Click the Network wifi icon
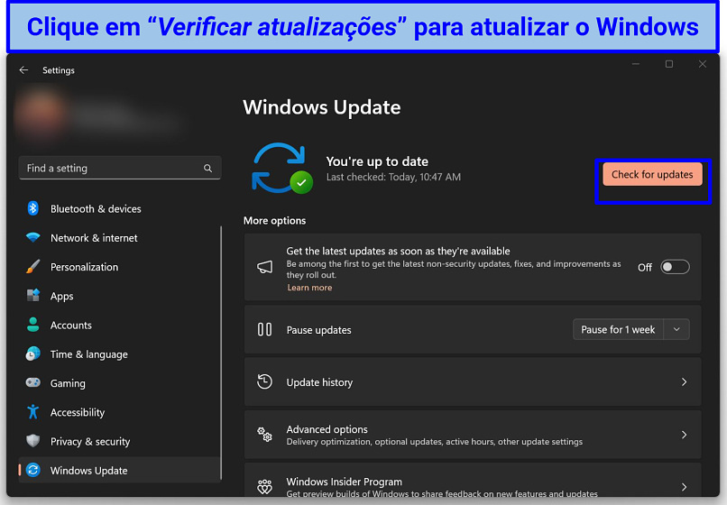Viewport: 727px width, 505px height. pos(32,237)
